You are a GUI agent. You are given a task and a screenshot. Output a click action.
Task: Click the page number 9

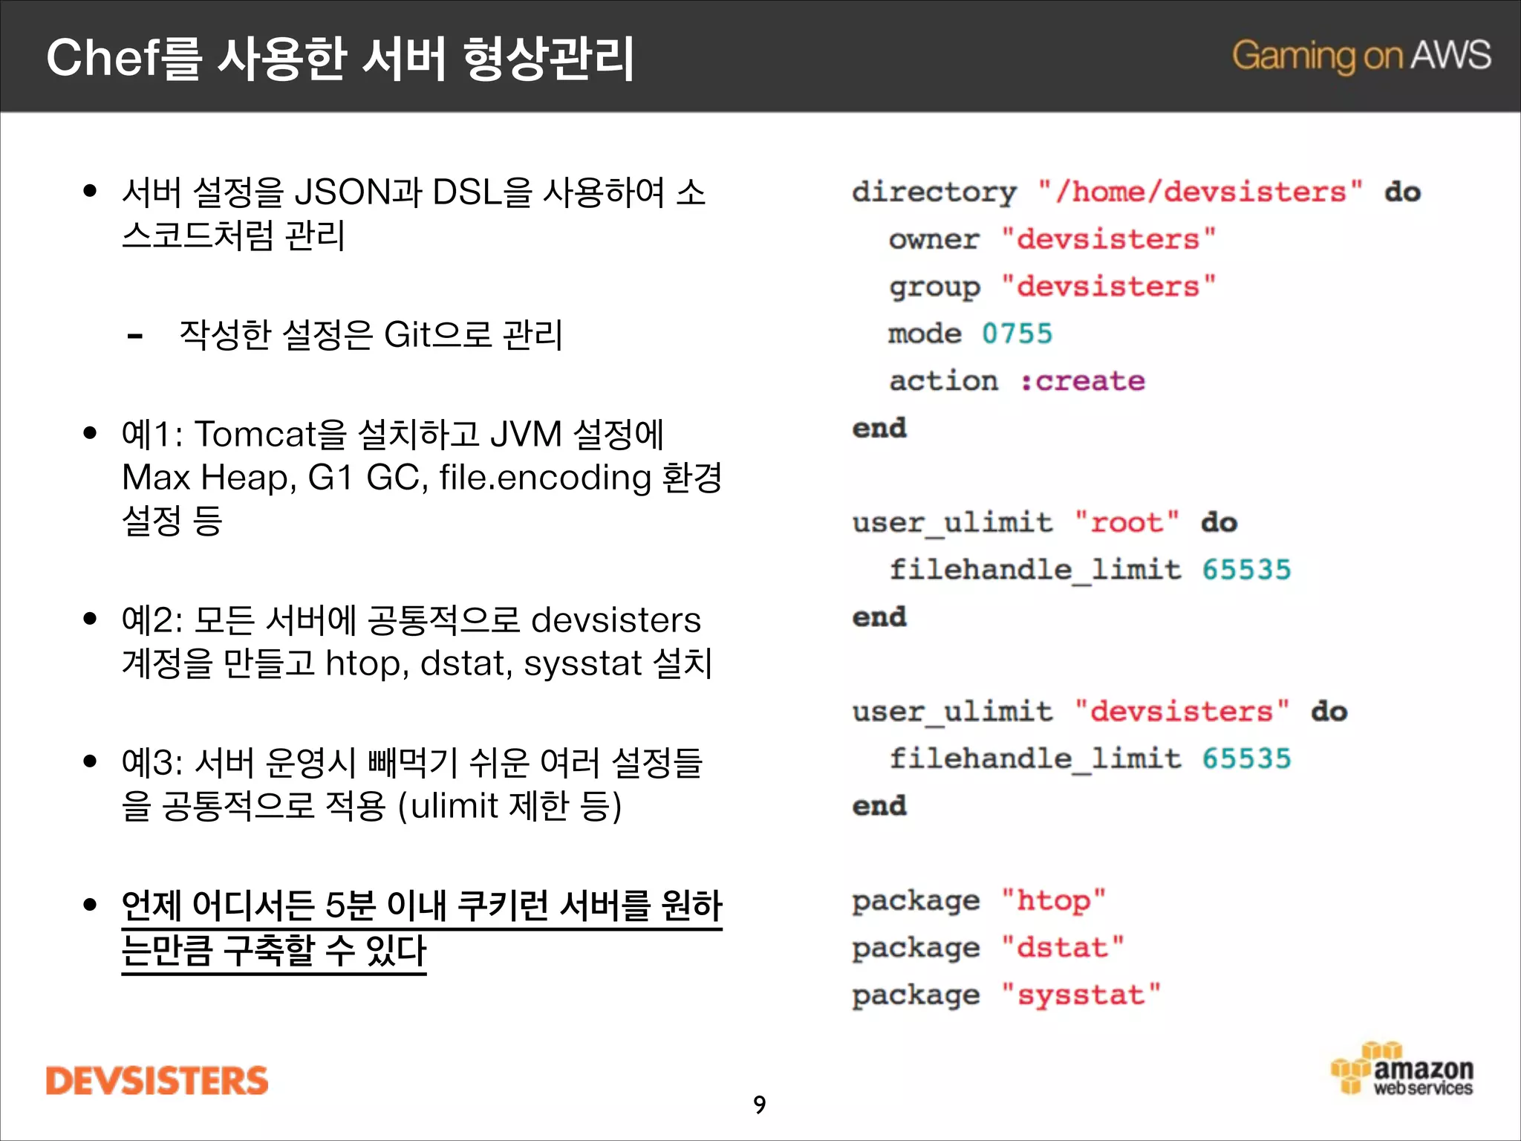tap(759, 1105)
